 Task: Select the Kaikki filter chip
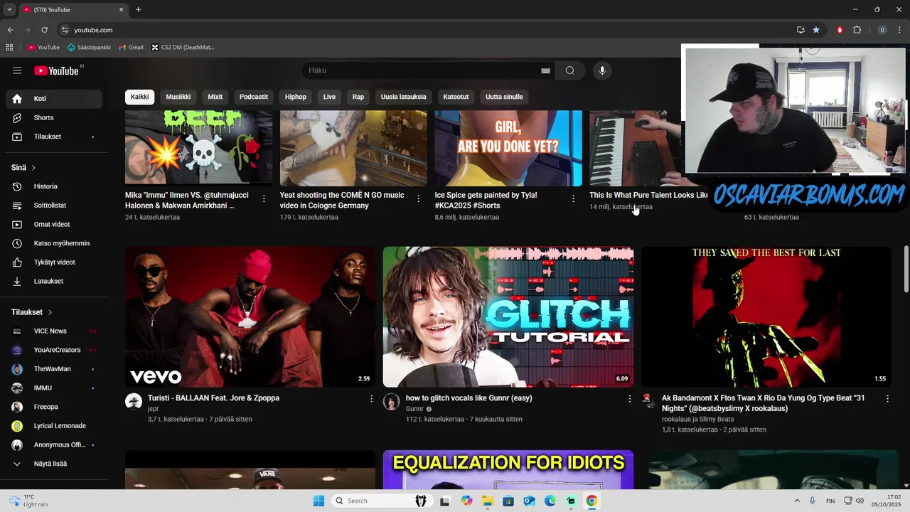(140, 97)
